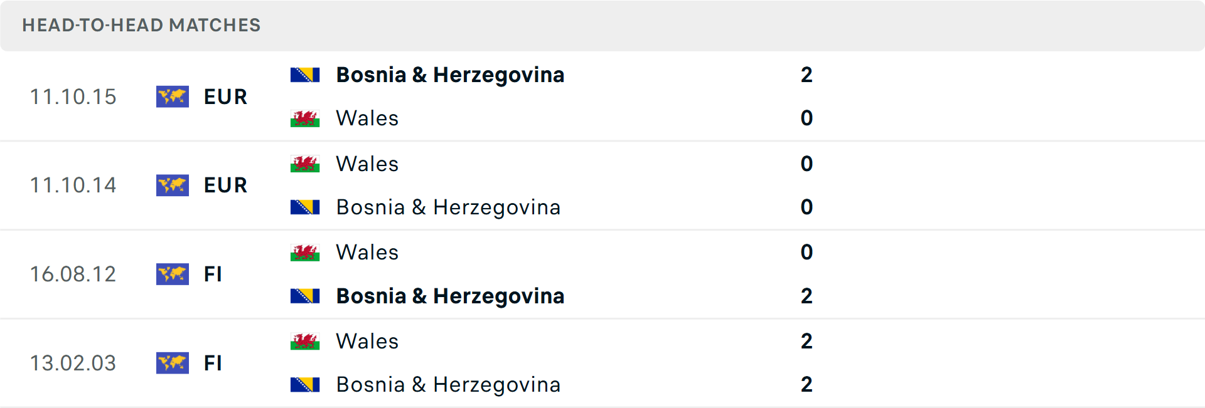Select the date 11.10.15 of the first match
This screenshot has height=408, width=1205.
click(73, 97)
